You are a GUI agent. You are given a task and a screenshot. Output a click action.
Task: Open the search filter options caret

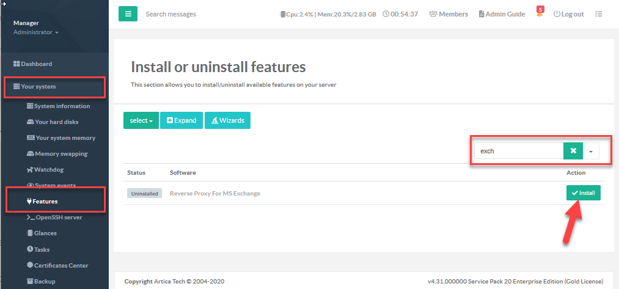click(x=591, y=151)
